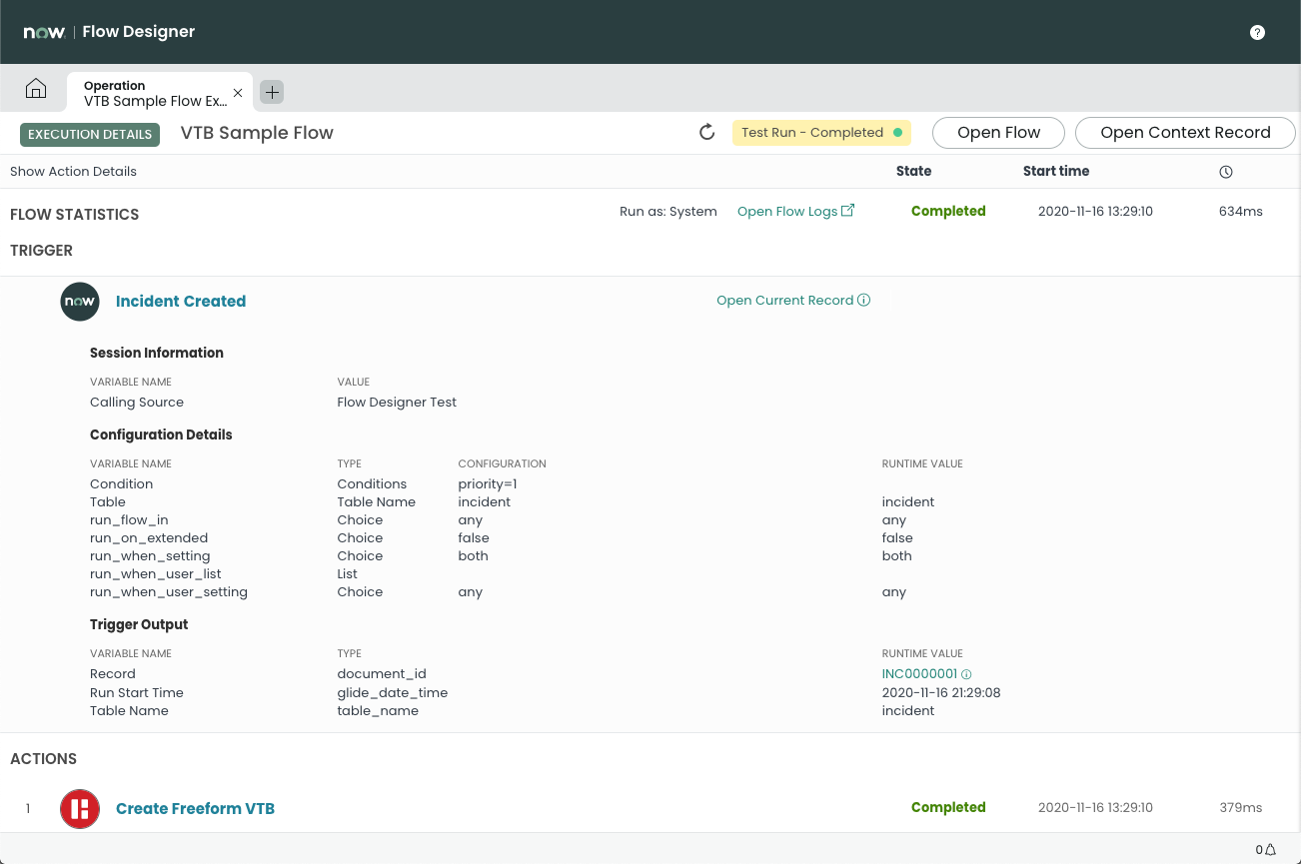This screenshot has width=1301, height=864.
Task: Click the Table Name type cell
Action: 377,502
